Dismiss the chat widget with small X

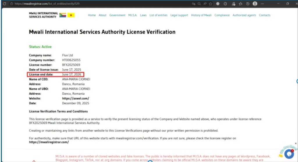pyautogui.click(x=296, y=143)
